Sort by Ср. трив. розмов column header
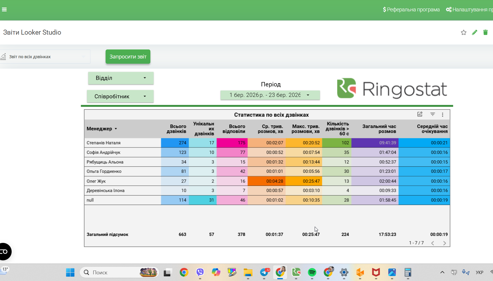 tap(270, 129)
